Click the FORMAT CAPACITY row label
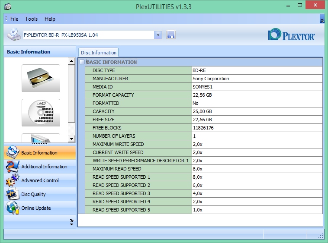 tap(113, 95)
